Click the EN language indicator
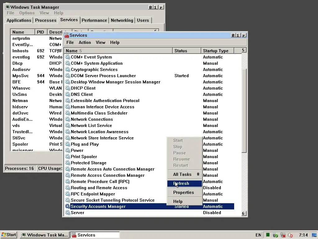The image size is (318, 239). coord(258,235)
